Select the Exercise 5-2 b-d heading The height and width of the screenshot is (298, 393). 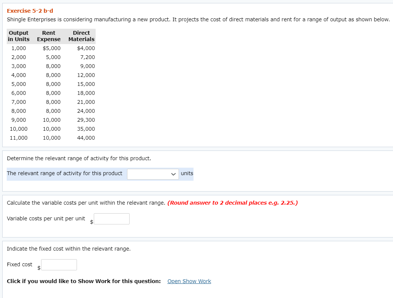pyautogui.click(x=30, y=11)
